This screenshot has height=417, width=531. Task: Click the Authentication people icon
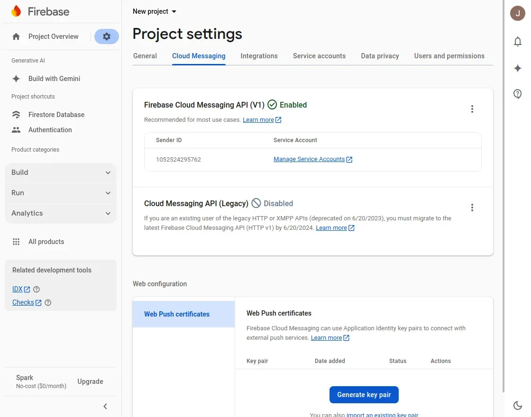[16, 130]
